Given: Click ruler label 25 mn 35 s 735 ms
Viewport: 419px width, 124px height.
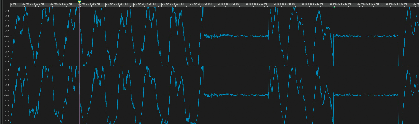Looking at the screenshot, I should click(396, 4).
